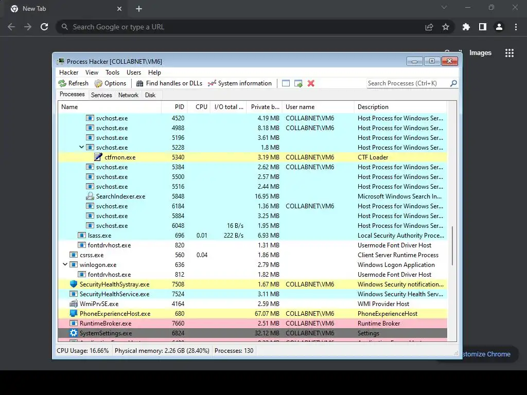Close the New Tab browser tab

(119, 9)
